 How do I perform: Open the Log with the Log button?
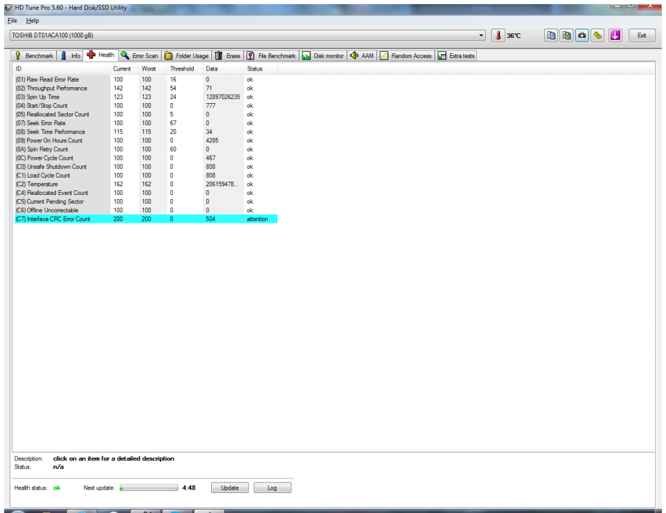pyautogui.click(x=272, y=488)
